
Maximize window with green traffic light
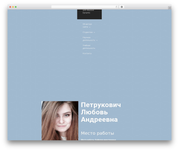coord(16,7)
